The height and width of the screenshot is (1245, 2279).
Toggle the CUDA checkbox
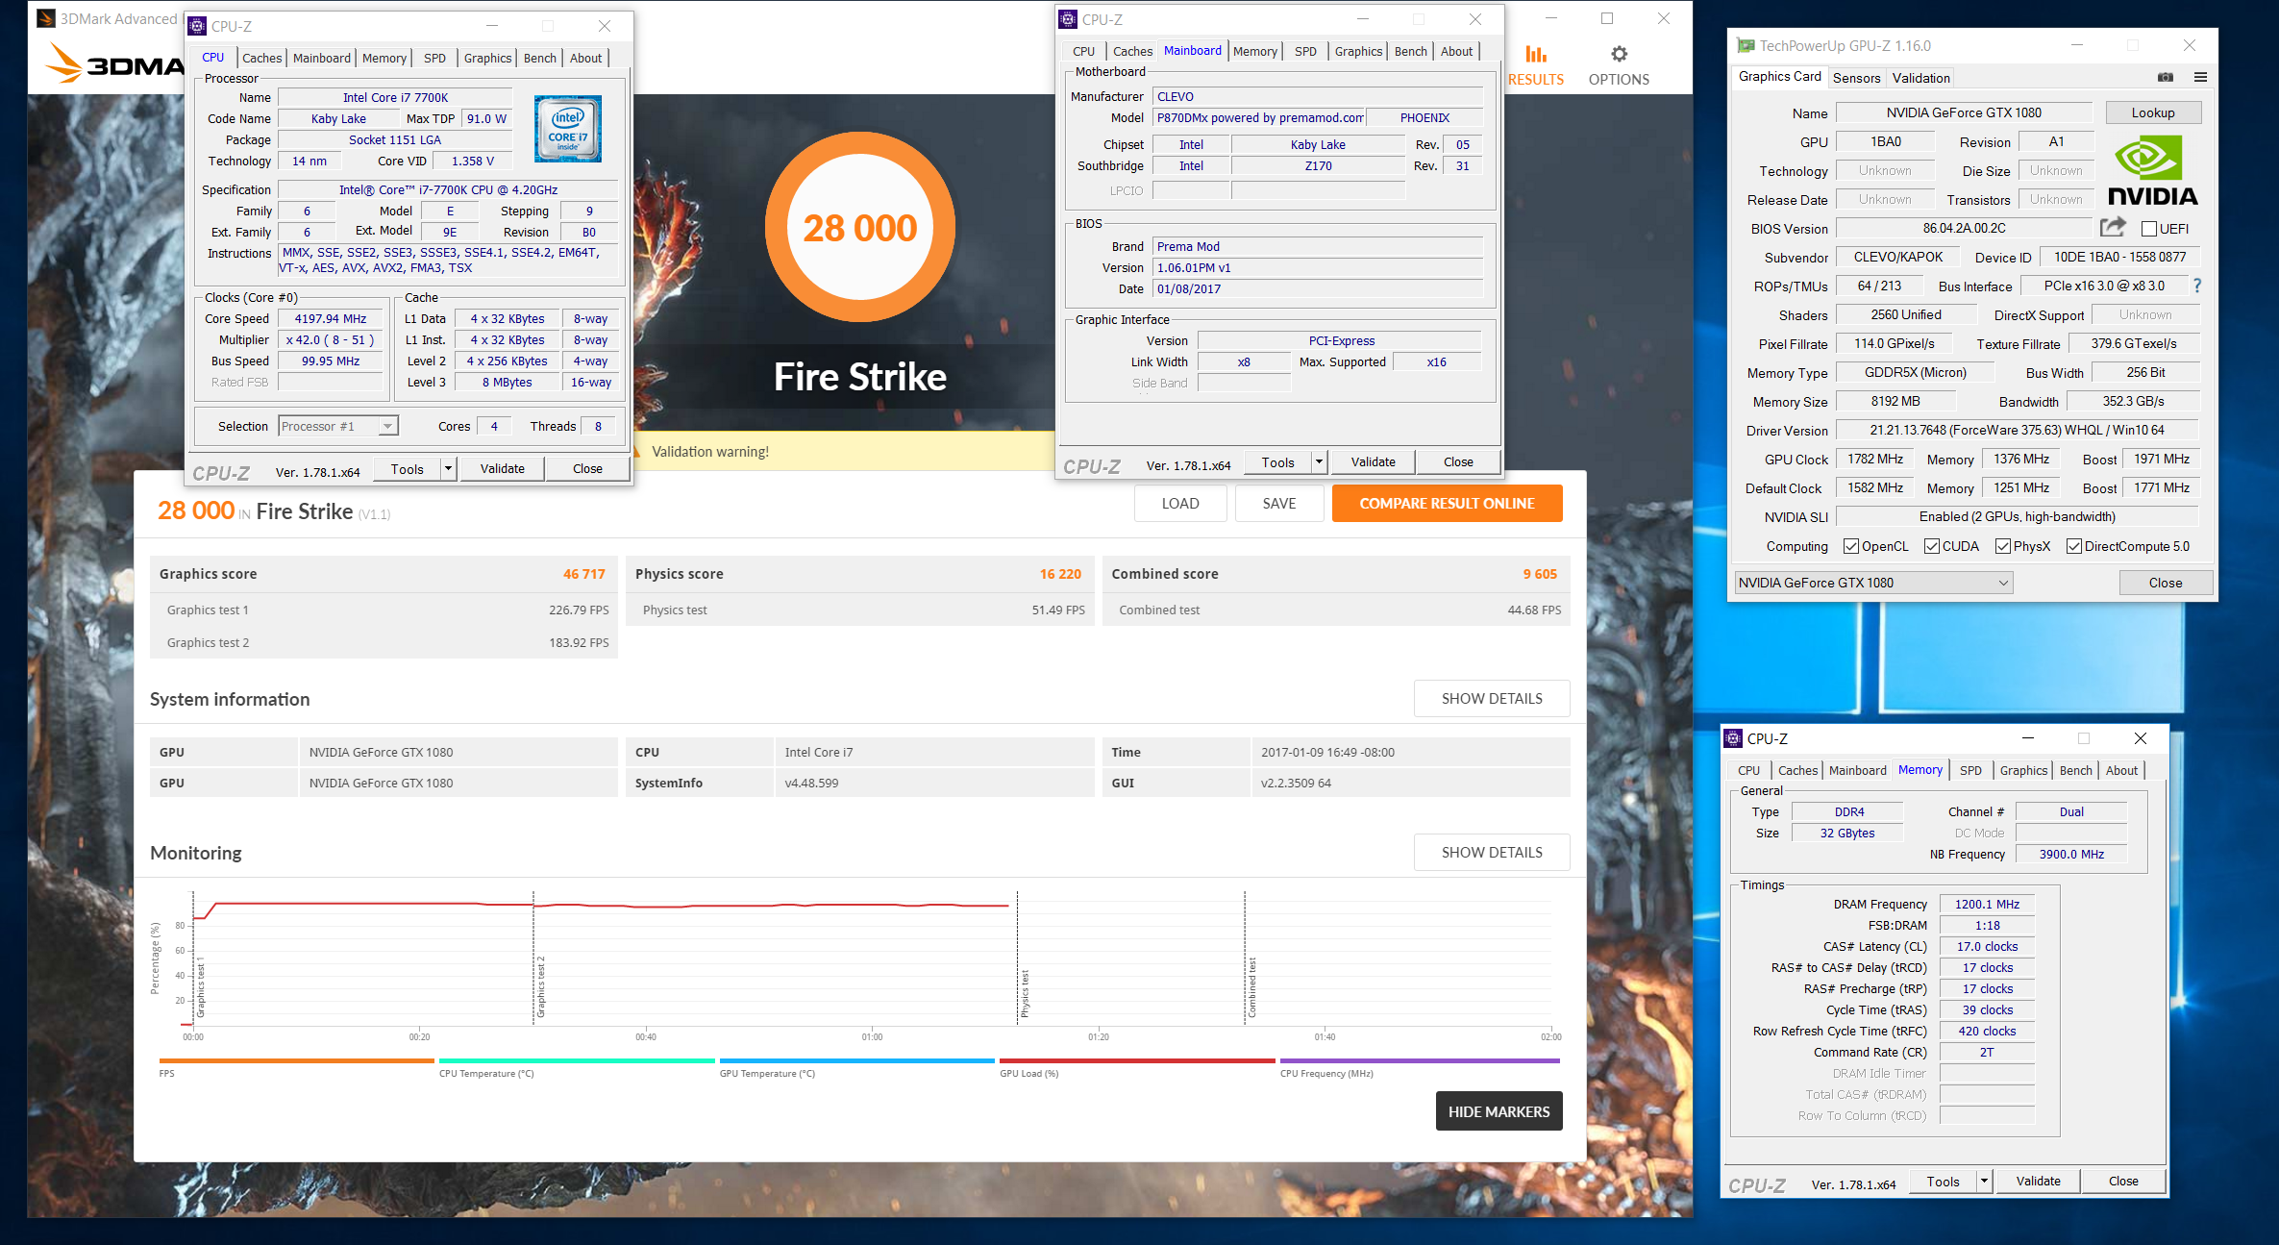tap(1932, 546)
